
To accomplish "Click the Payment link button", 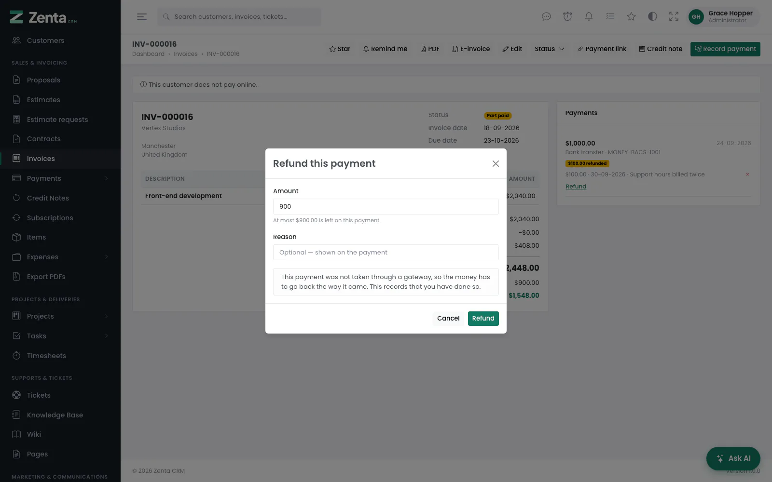I will pyautogui.click(x=602, y=49).
